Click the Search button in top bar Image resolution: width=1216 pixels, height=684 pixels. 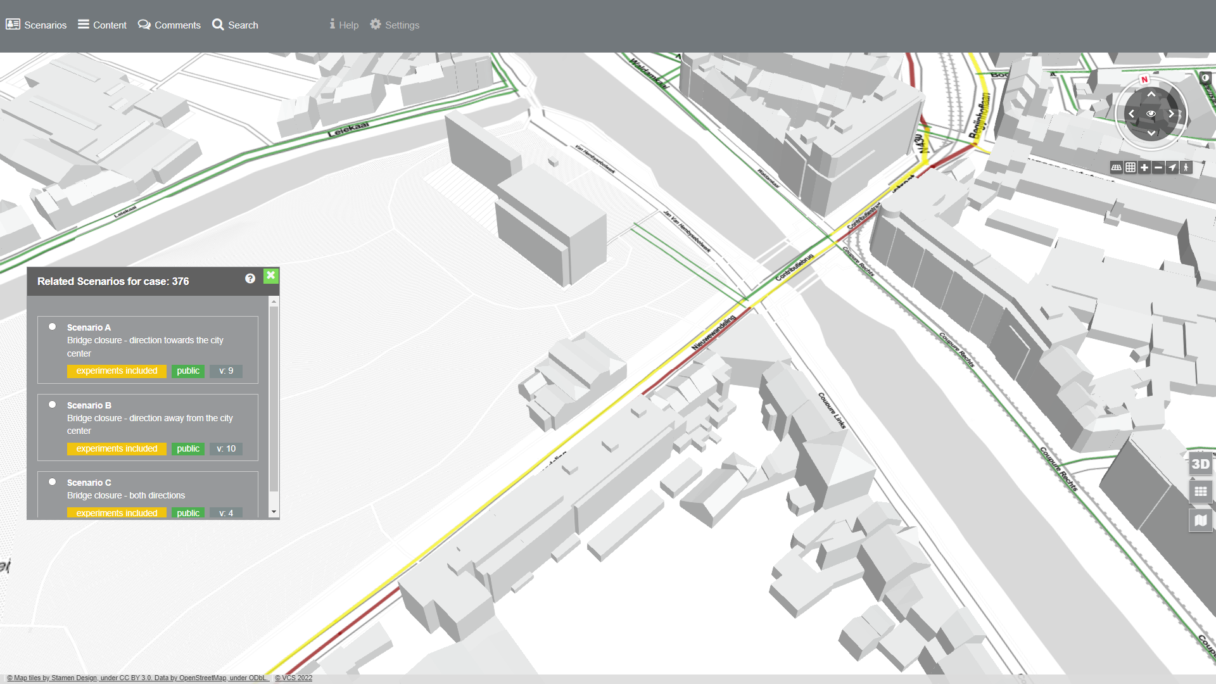(235, 25)
